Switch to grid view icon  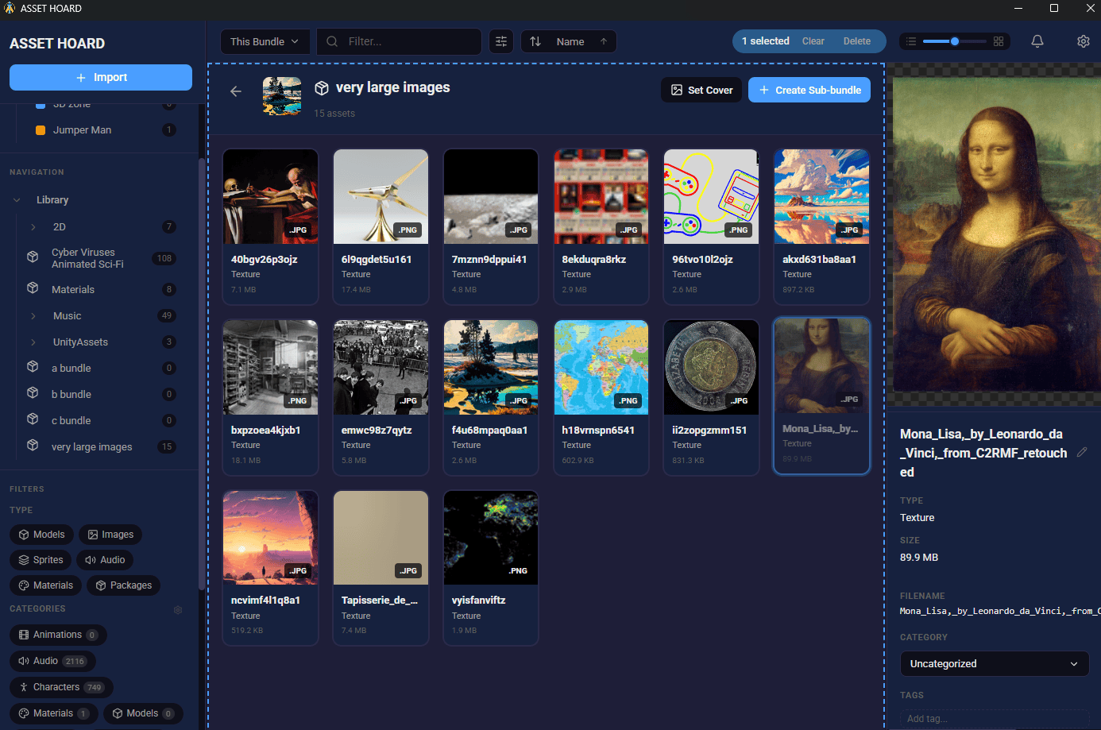999,41
